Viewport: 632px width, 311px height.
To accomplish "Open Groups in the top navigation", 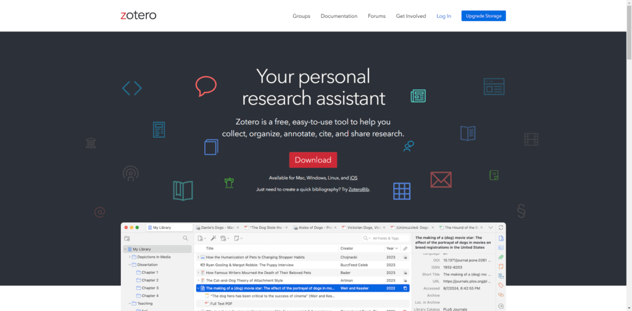I will click(301, 16).
